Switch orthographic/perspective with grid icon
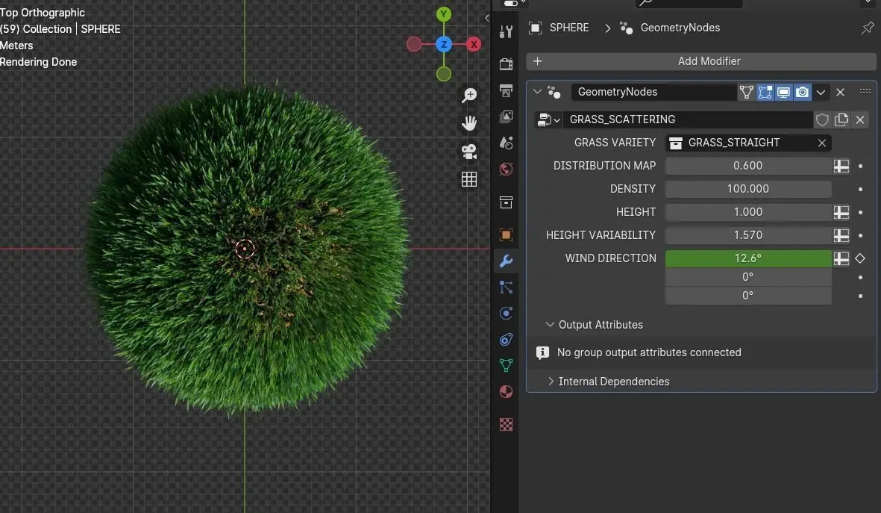This screenshot has width=881, height=513. 469,179
